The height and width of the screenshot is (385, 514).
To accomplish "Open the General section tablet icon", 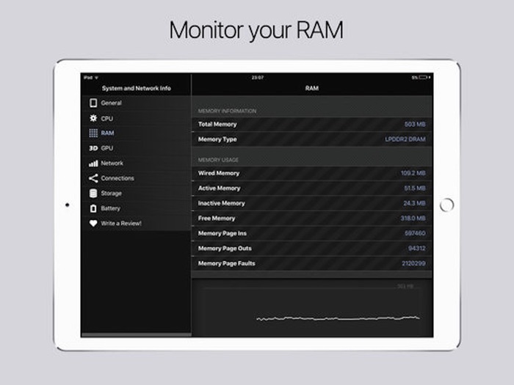I will (93, 103).
